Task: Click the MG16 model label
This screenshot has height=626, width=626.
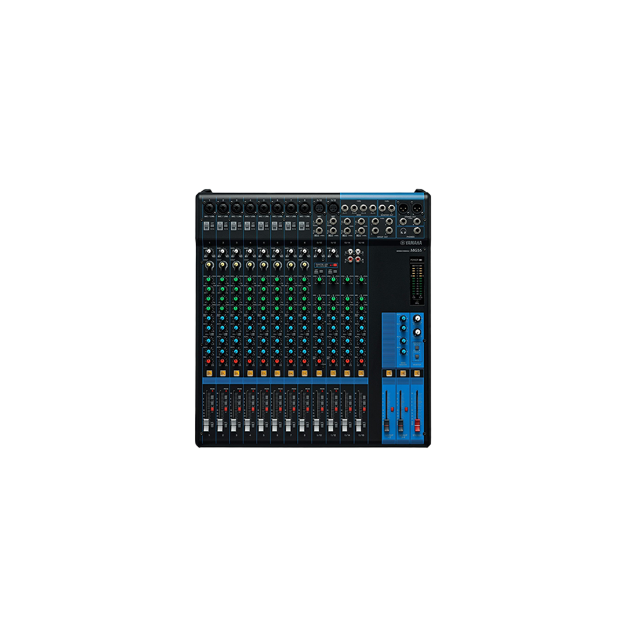Action: 416,250
